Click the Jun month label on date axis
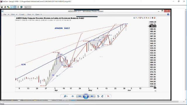This screenshot has height=105, width=187. click(x=129, y=90)
